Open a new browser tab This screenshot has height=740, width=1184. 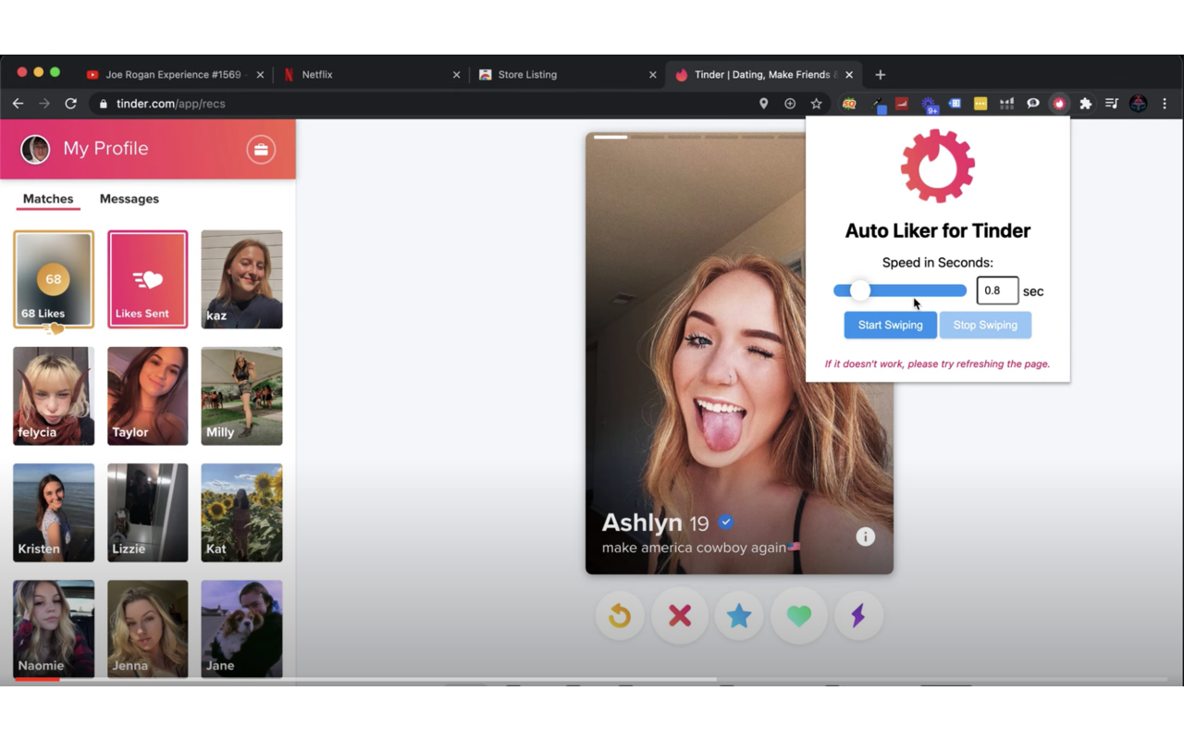pos(880,75)
